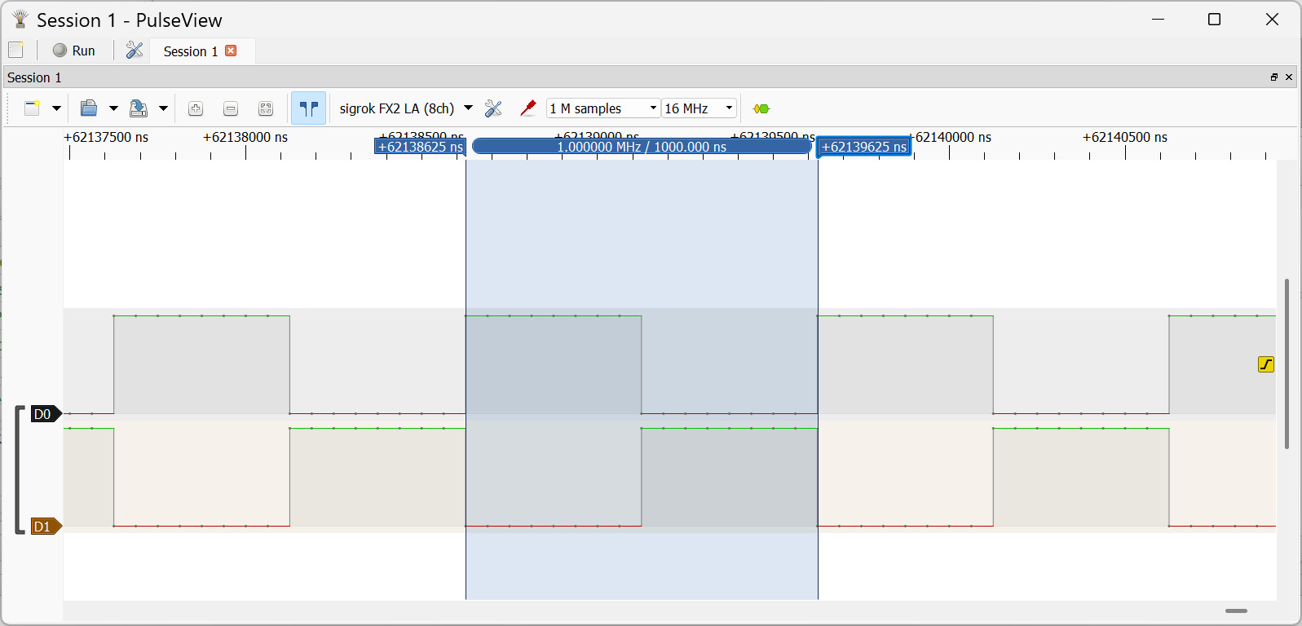
Task: Switch to the Session 1 tab
Action: pyautogui.click(x=190, y=51)
